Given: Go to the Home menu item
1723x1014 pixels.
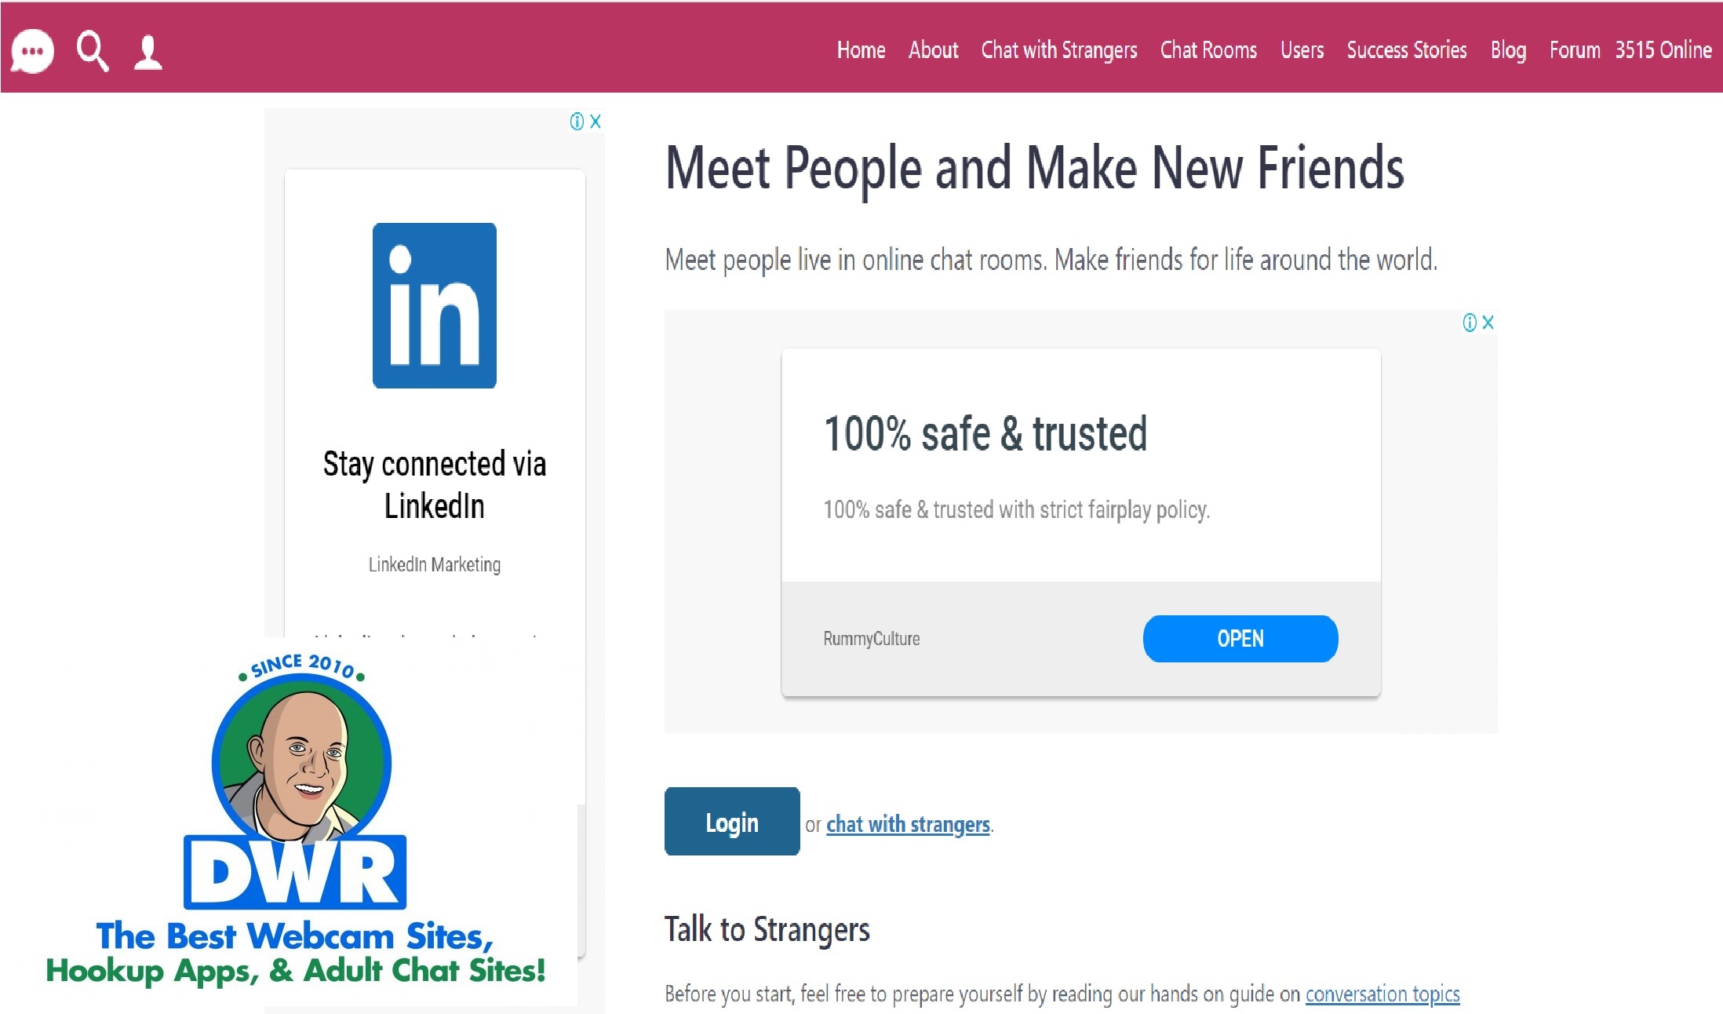Looking at the screenshot, I should point(861,50).
